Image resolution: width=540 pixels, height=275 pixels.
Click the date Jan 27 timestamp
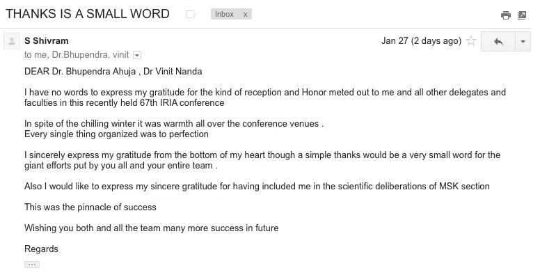point(421,40)
